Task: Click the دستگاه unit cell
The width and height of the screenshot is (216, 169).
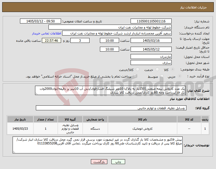Action: pyautogui.click(x=95, y=129)
